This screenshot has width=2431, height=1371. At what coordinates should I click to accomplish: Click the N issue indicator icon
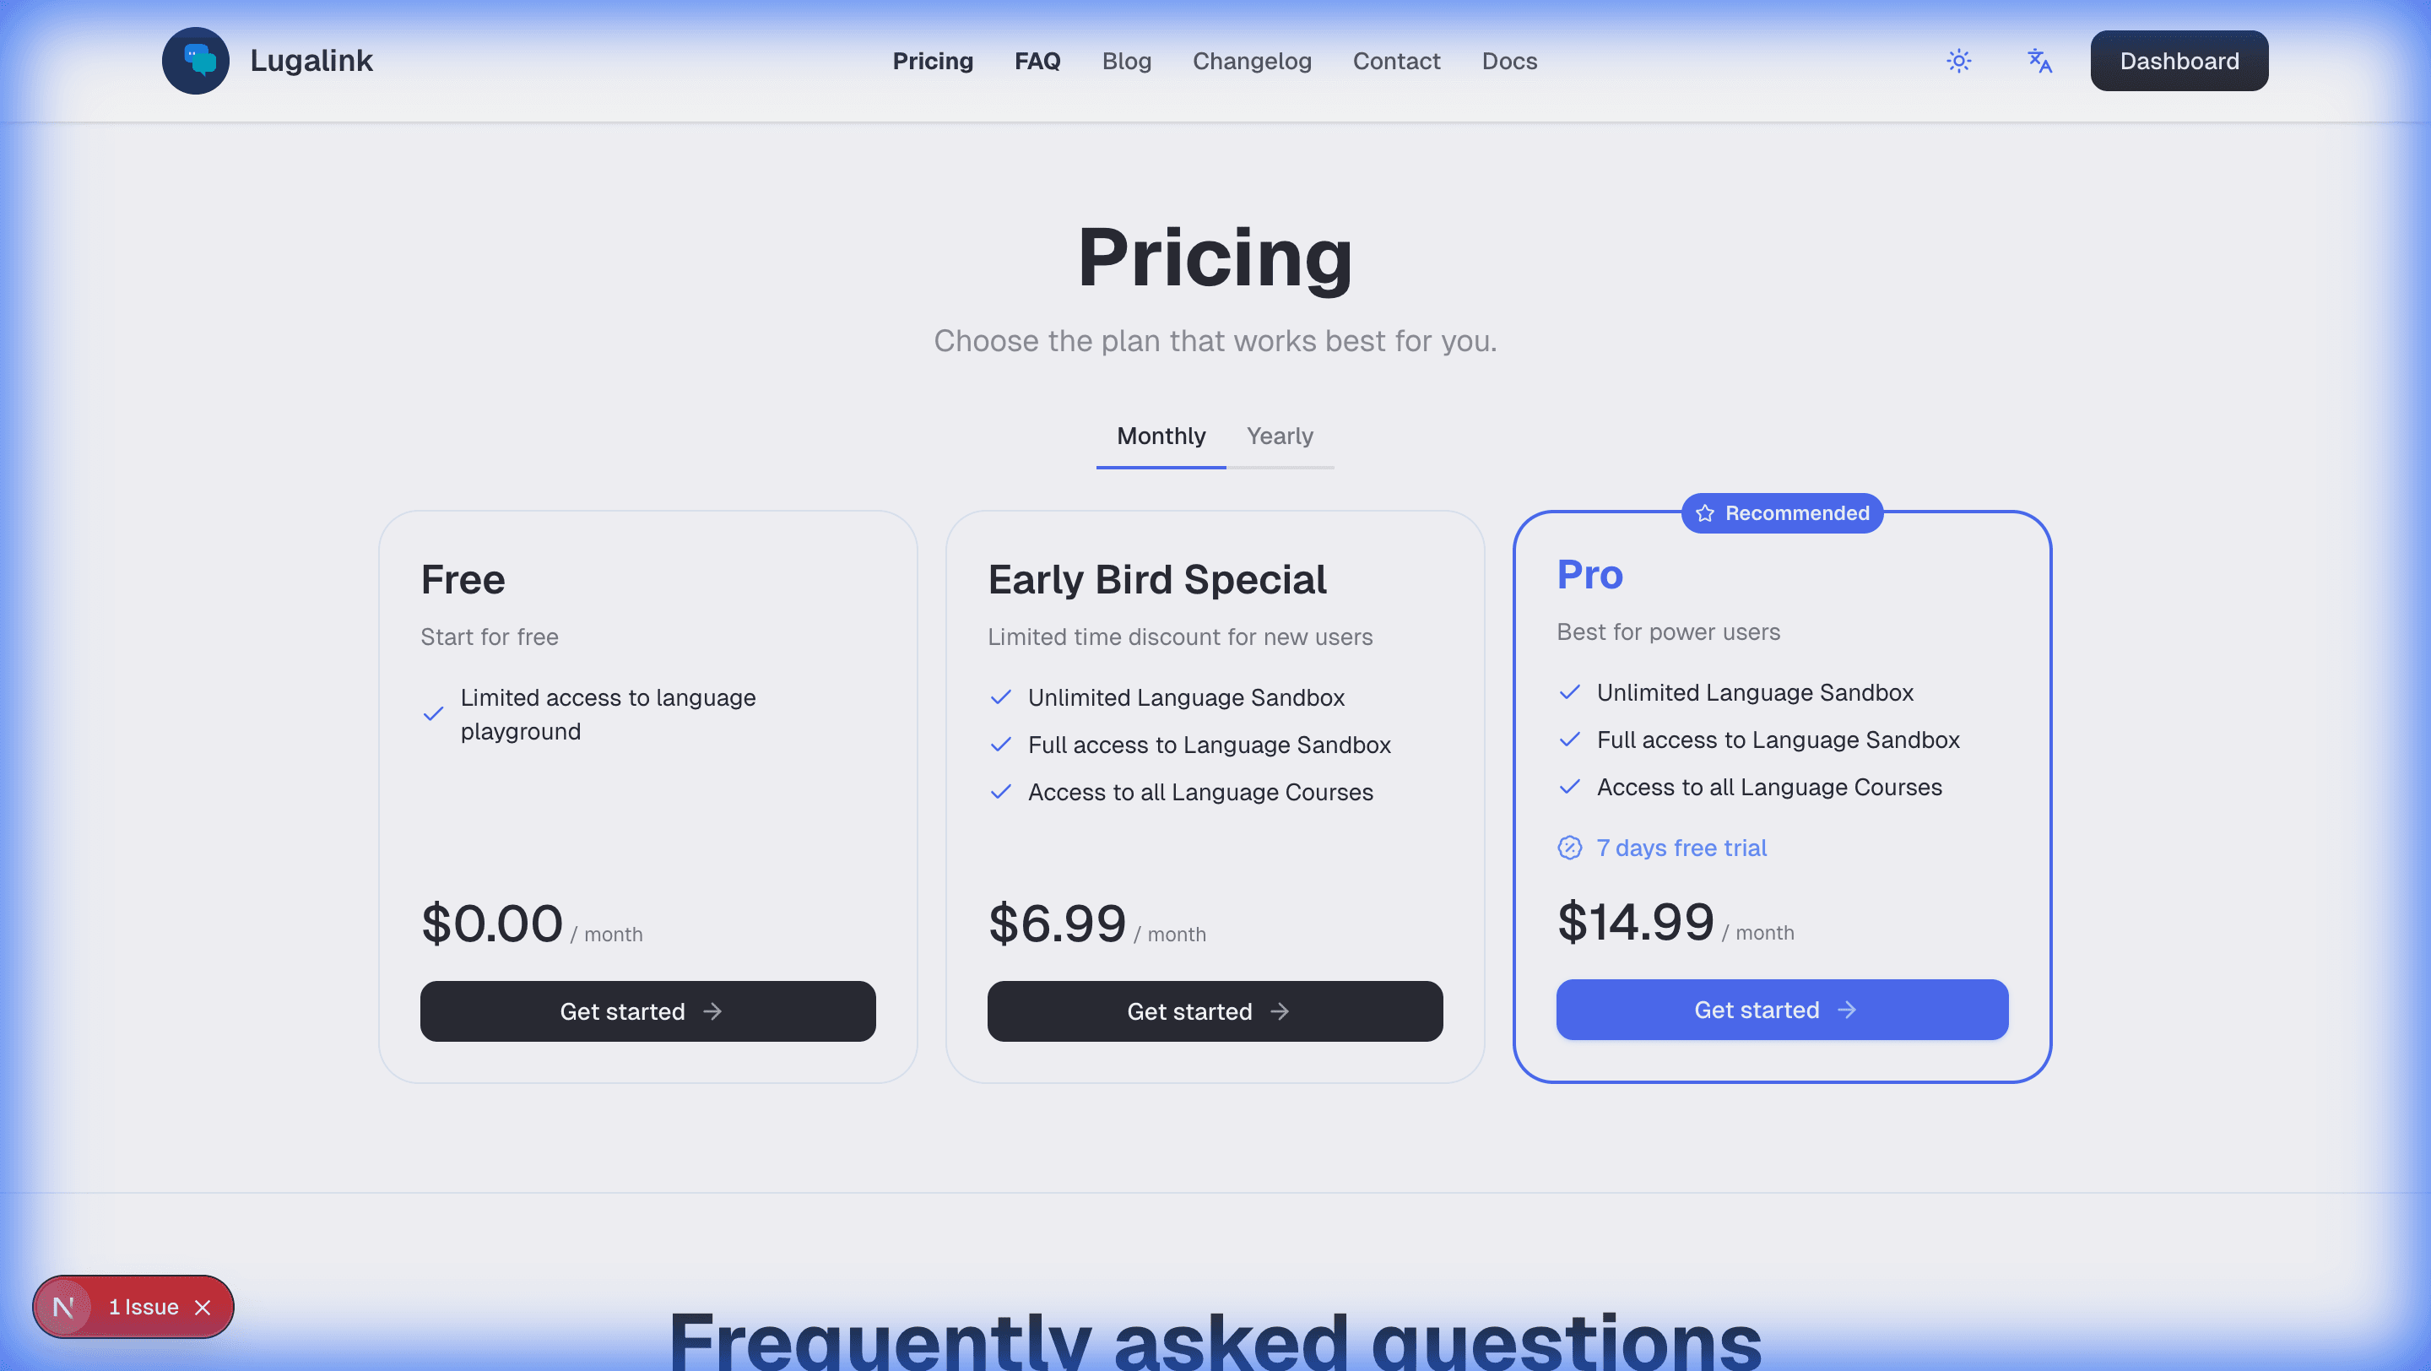(x=65, y=1307)
